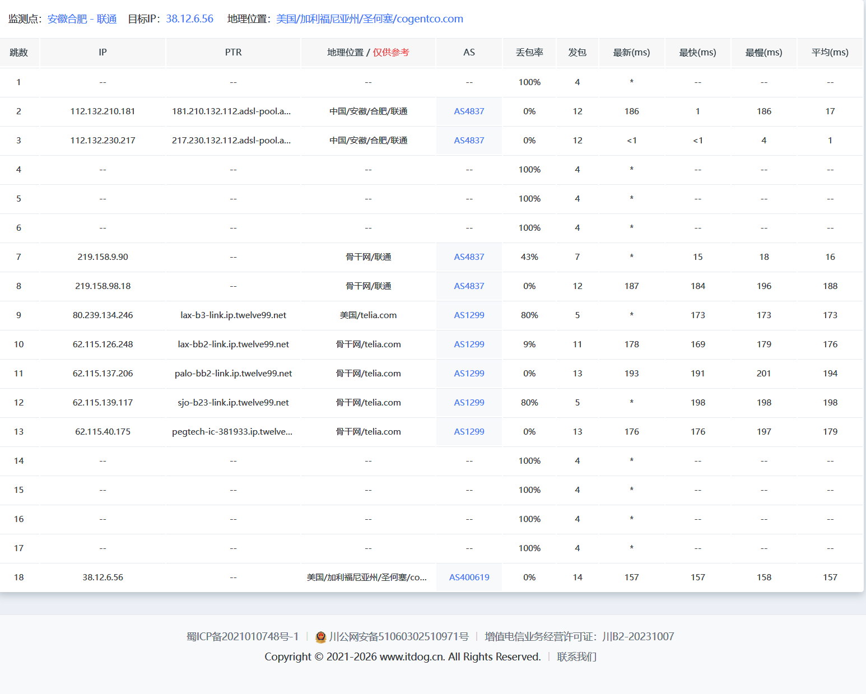Click the lax-b3-link.ip.twelve99.net PTR cell
The height and width of the screenshot is (694, 866).
tap(233, 315)
